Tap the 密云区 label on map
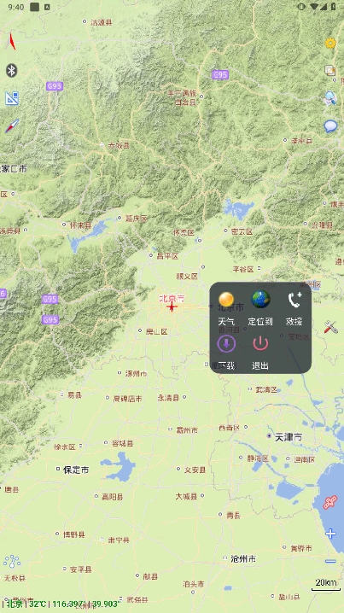Screen dimensions: 344x613 click(x=242, y=232)
